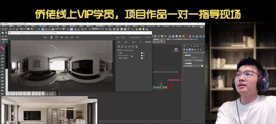
Task: Click the save LightMix icon
Action: click(122, 47)
